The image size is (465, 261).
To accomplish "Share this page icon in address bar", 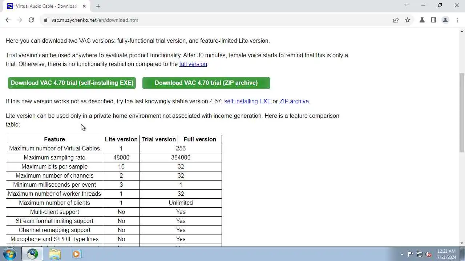I will pos(396,20).
